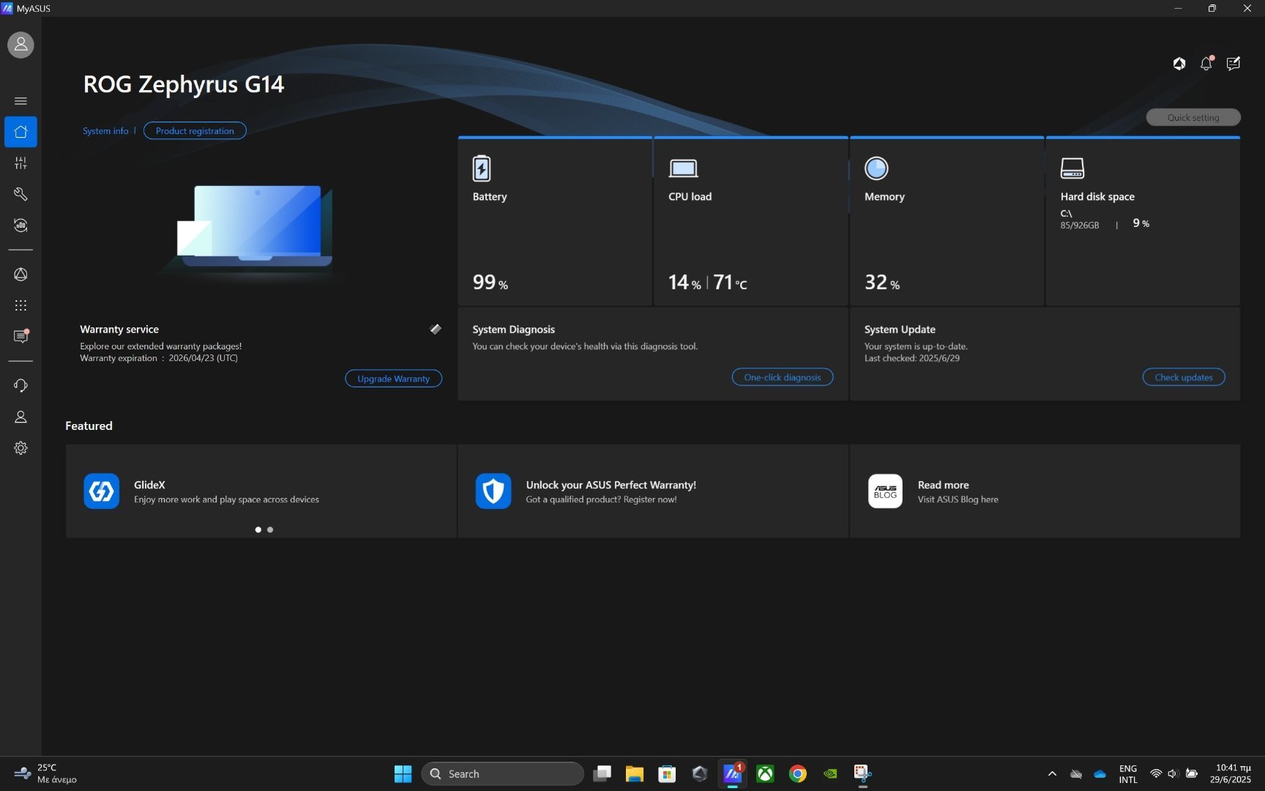1265x791 pixels.
Task: Click the System info link
Action: click(x=105, y=131)
